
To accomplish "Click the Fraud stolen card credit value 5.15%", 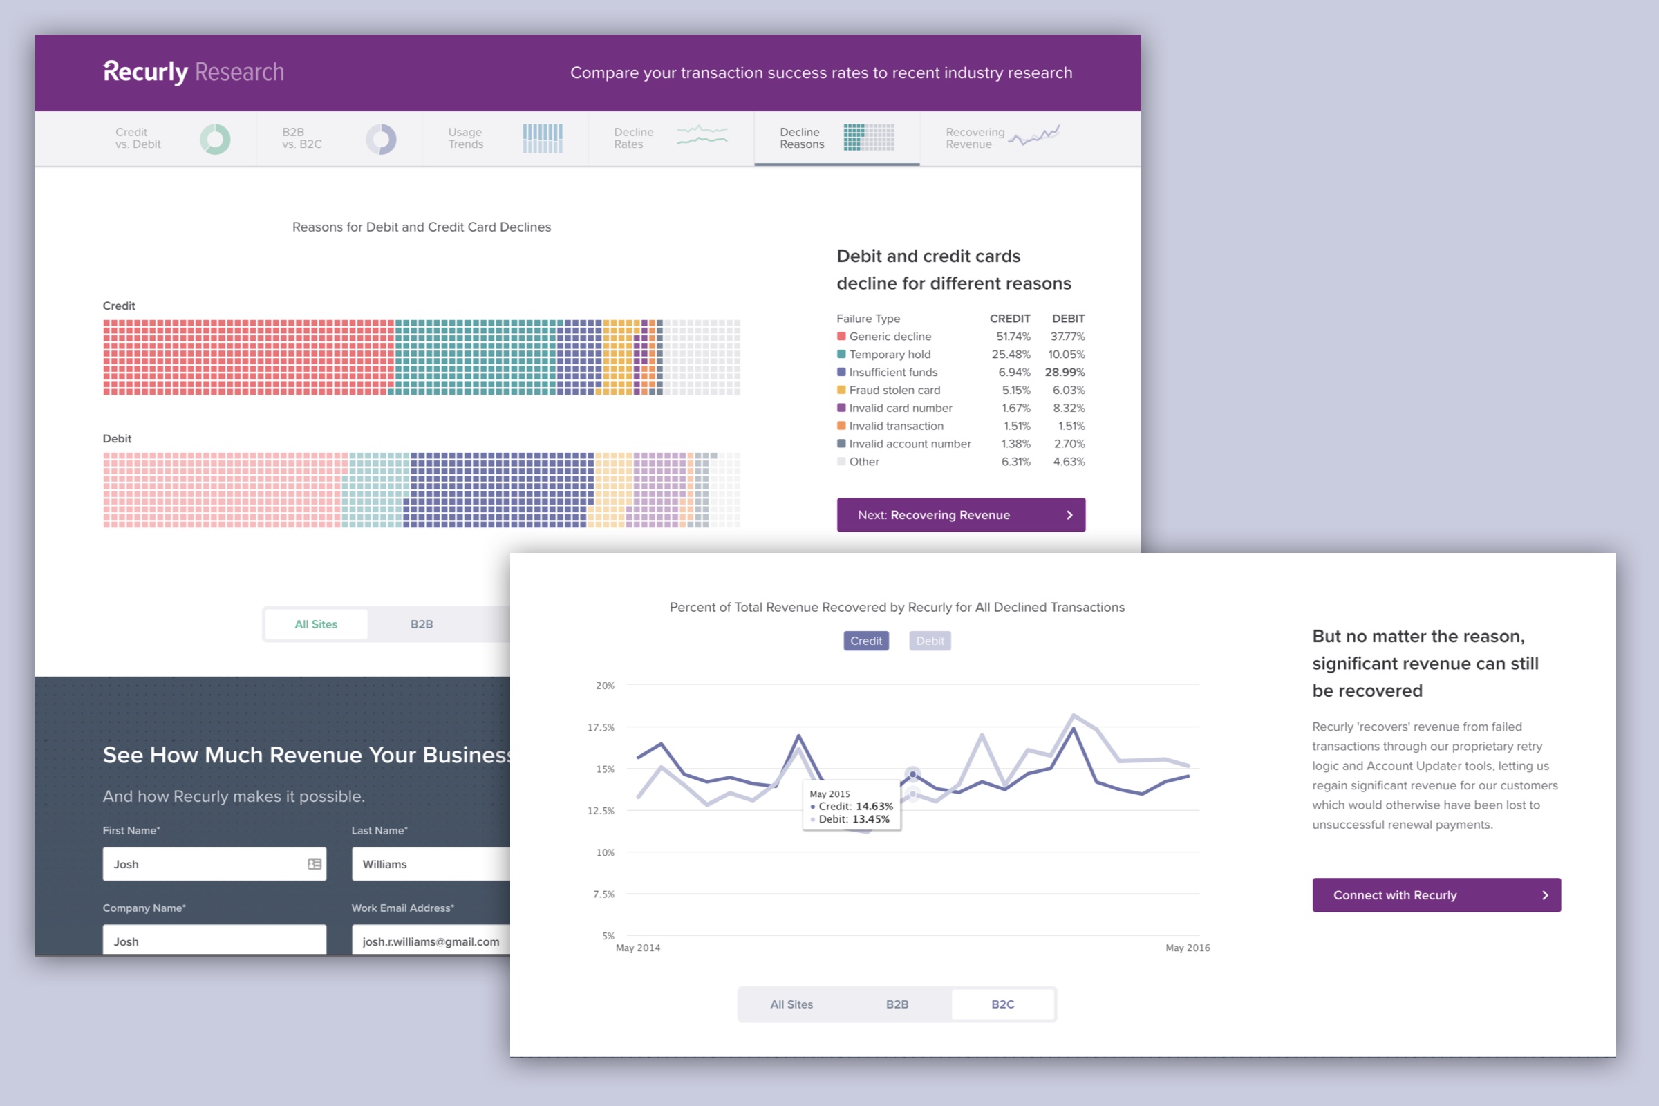I will (x=1015, y=390).
